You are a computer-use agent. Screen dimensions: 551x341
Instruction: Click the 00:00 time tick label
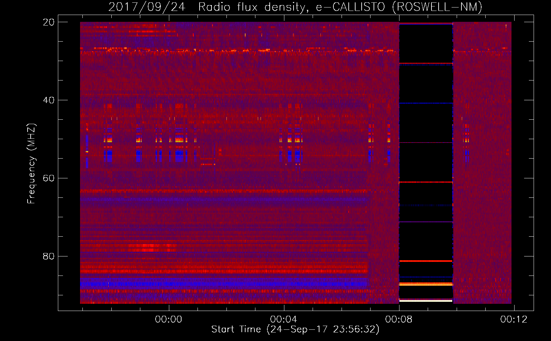click(x=169, y=320)
